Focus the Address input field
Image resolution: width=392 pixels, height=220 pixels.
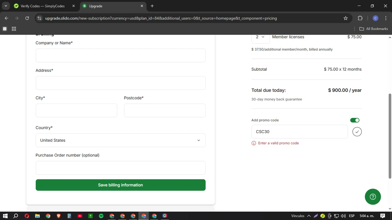120,83
